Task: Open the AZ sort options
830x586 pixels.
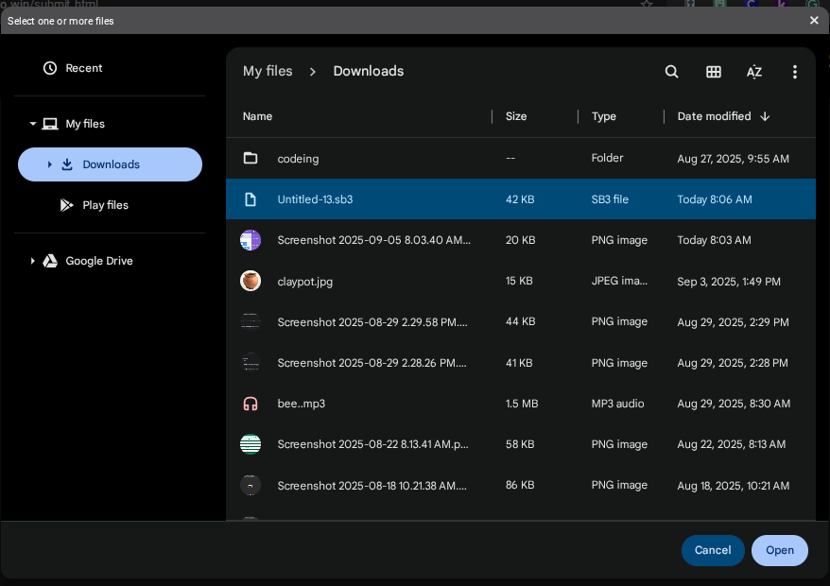Action: [754, 72]
